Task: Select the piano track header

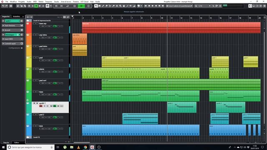Action: pyautogui.click(x=50, y=73)
